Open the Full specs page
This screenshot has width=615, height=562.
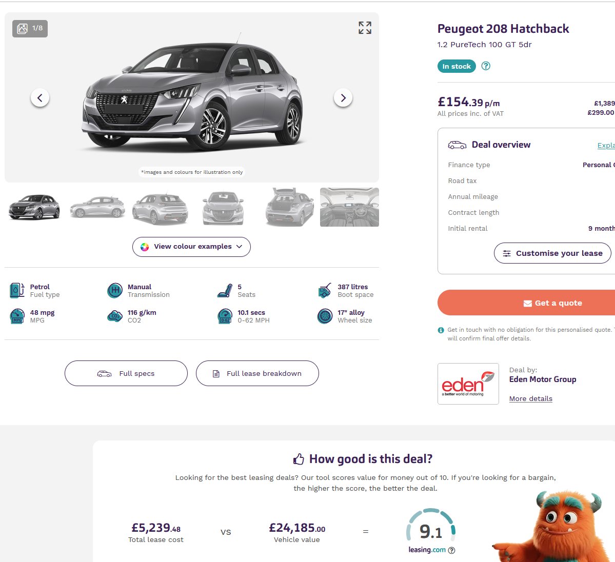coord(126,373)
